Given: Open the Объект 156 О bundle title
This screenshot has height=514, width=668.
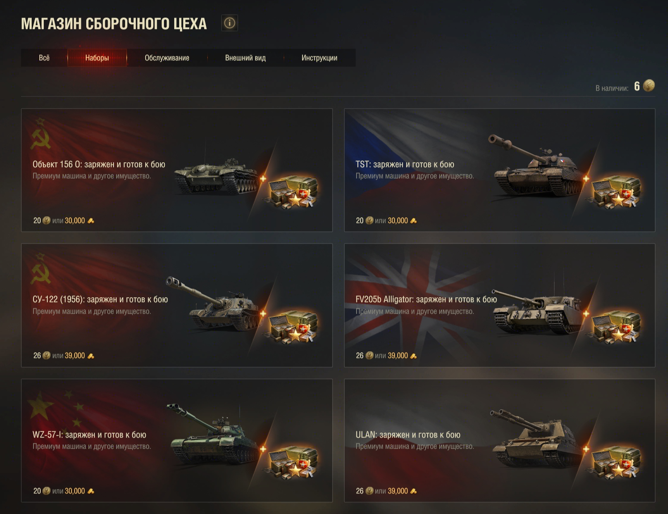Looking at the screenshot, I should tap(99, 164).
